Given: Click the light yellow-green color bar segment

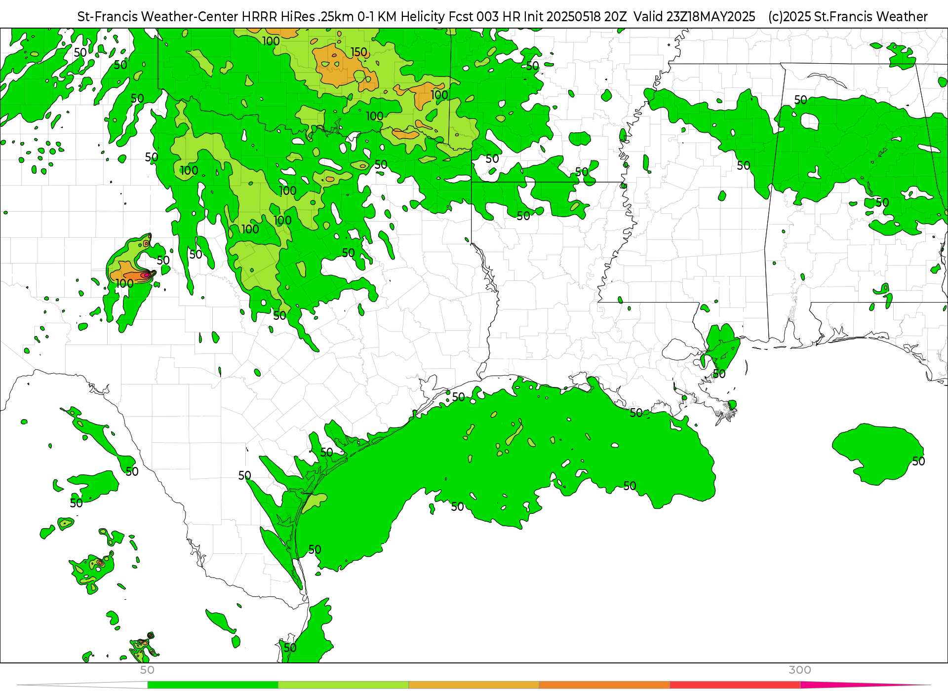Looking at the screenshot, I should (x=344, y=685).
